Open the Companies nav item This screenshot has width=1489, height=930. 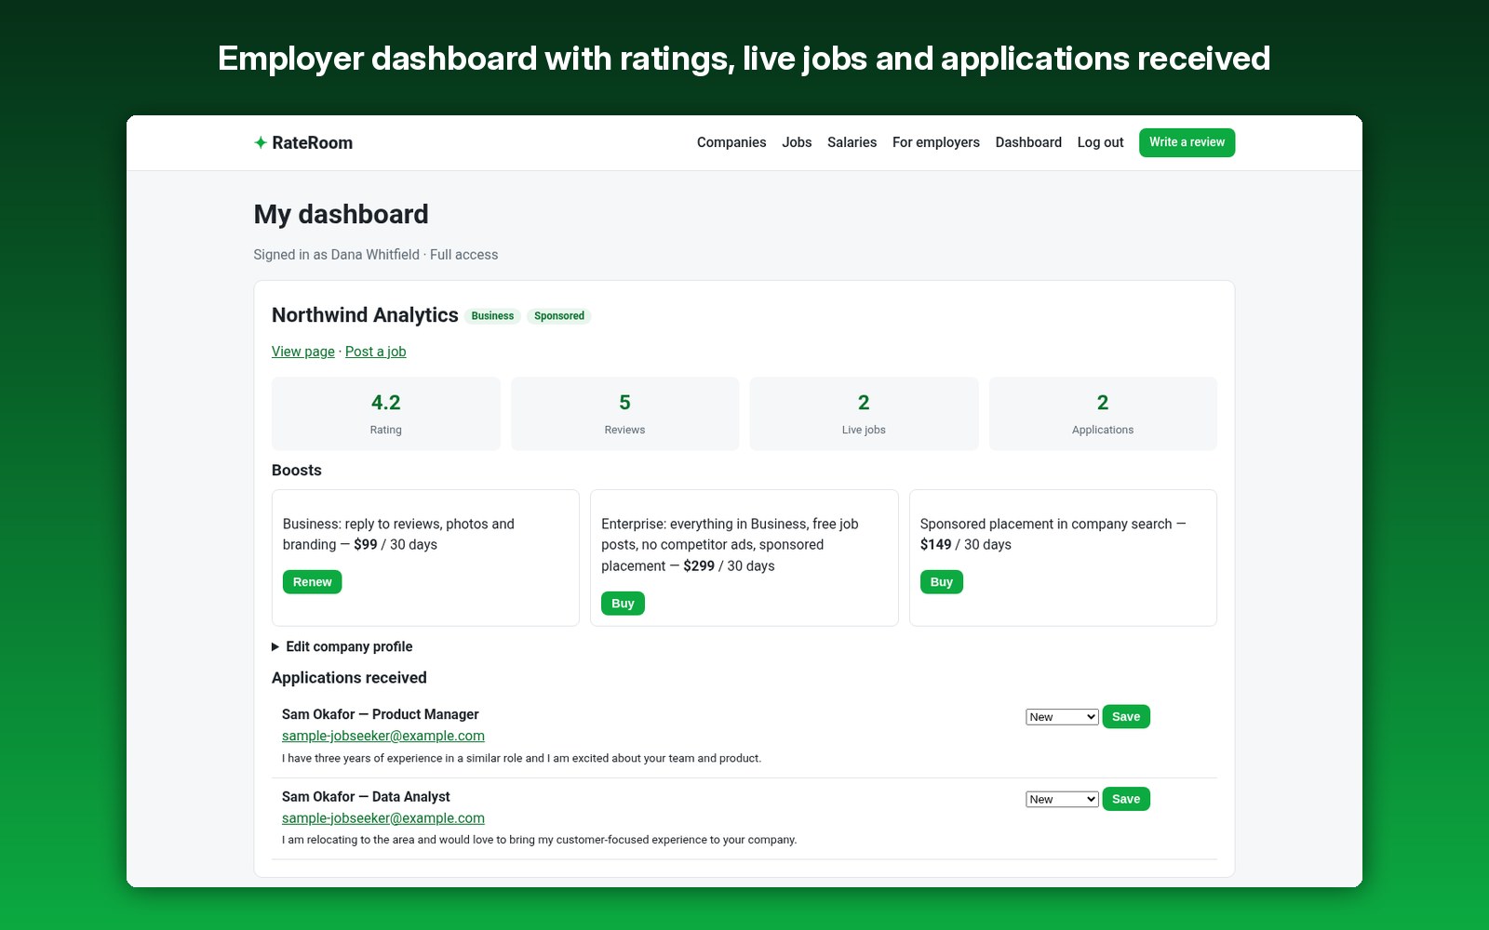tap(731, 142)
